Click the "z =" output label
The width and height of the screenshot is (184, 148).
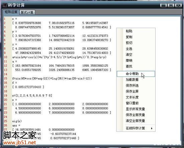14,45
